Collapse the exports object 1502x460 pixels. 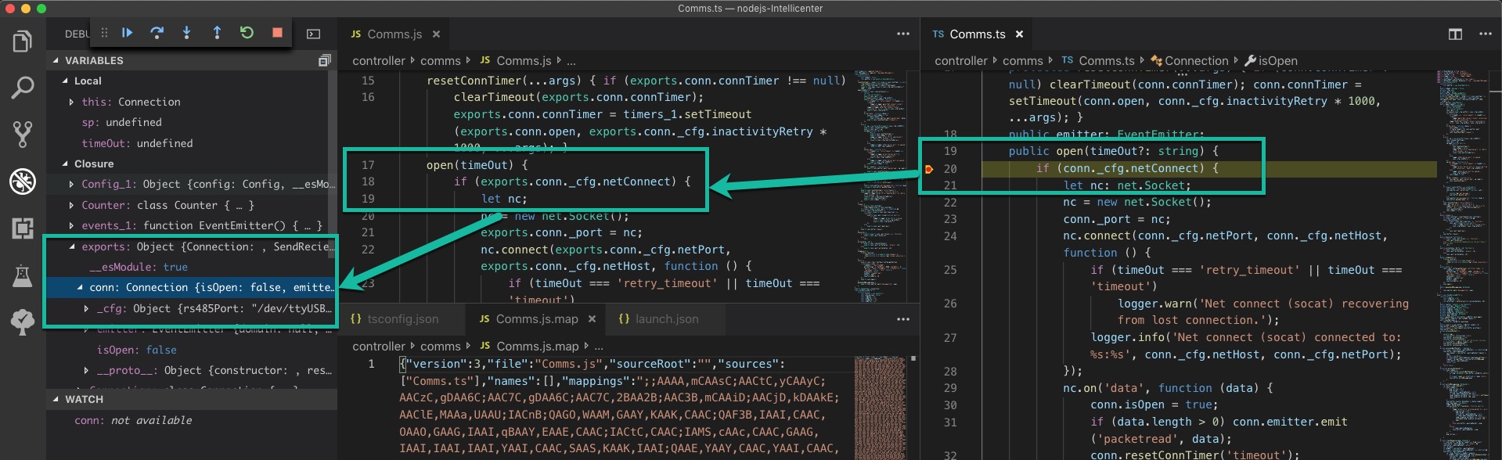pos(71,246)
